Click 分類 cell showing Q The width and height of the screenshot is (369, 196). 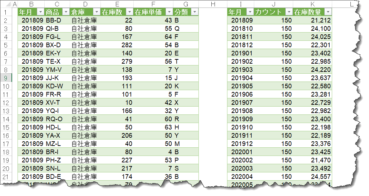click(x=186, y=29)
